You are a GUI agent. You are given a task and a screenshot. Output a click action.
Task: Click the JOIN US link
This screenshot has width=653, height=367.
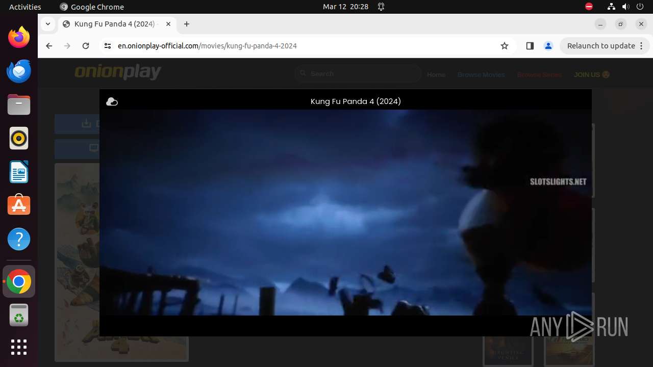pos(592,74)
